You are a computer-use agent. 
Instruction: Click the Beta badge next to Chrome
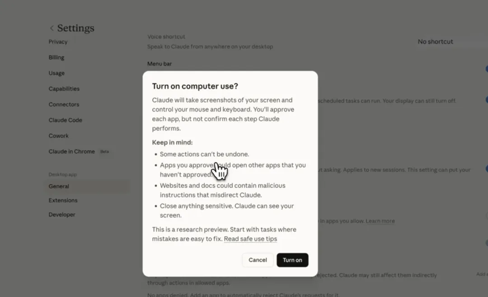coord(104,151)
